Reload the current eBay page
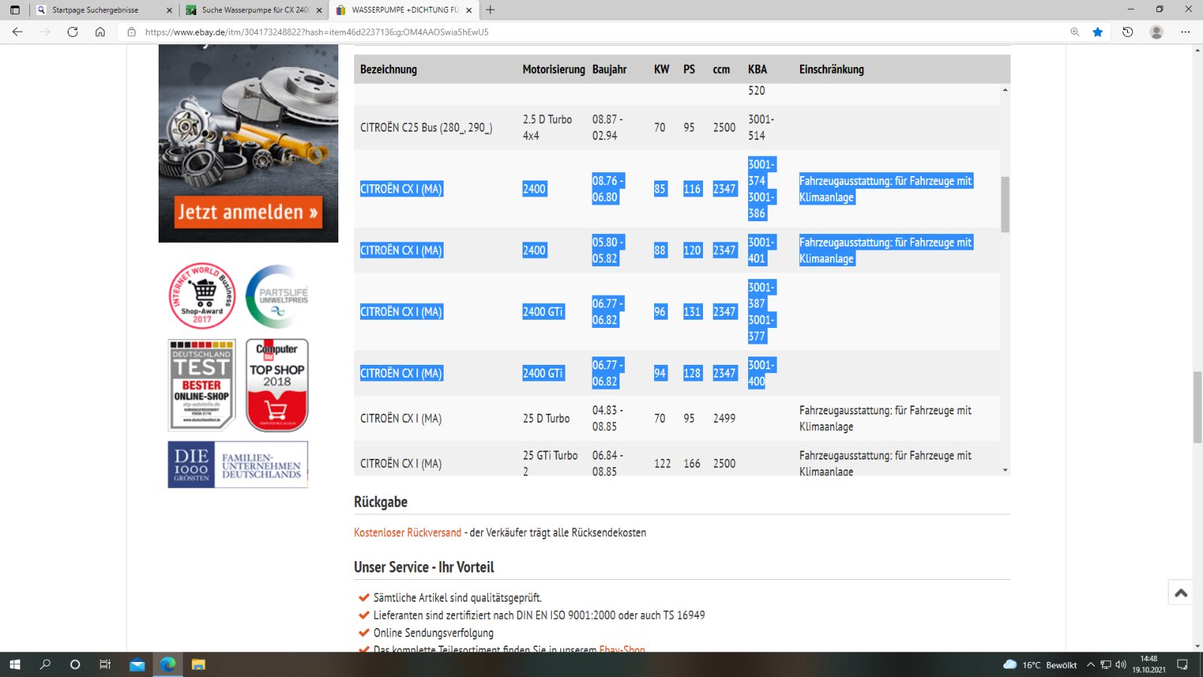This screenshot has width=1203, height=677. pyautogui.click(x=73, y=32)
